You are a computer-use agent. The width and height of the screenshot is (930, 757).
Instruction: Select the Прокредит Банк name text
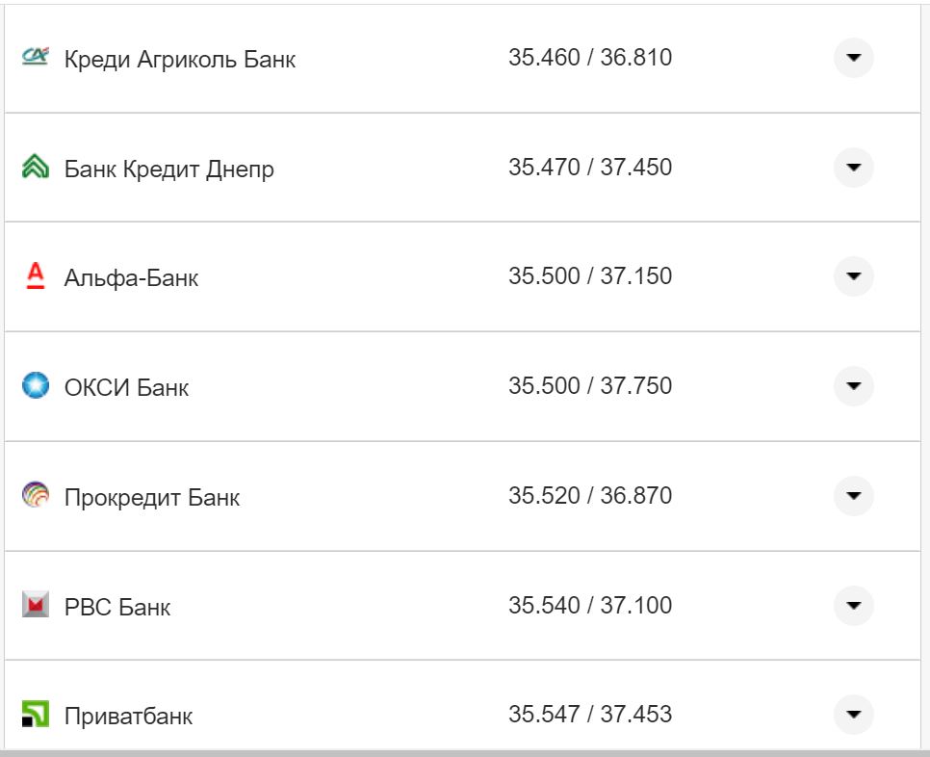(x=151, y=498)
